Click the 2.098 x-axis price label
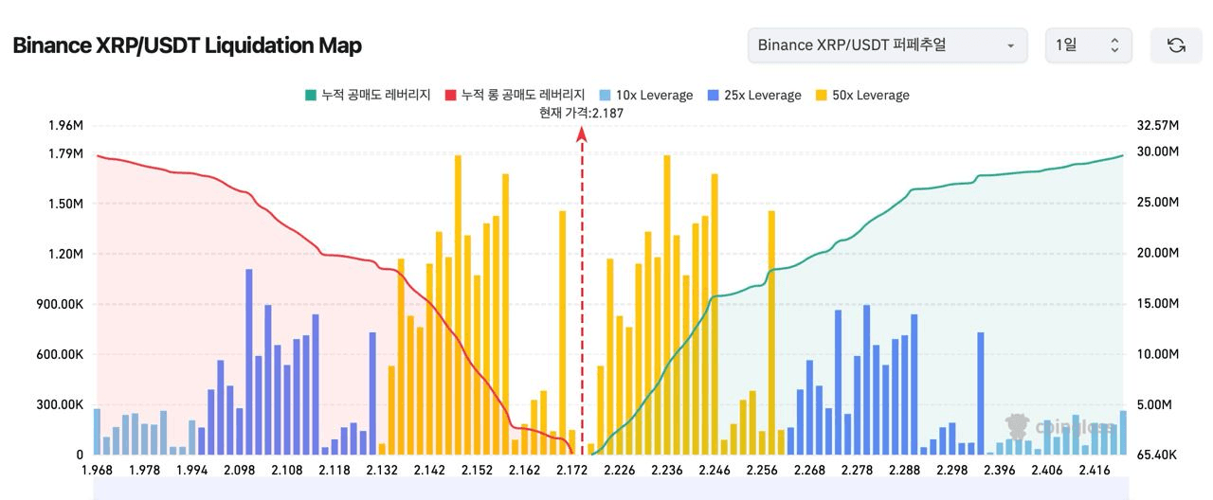Viewport: 1213px width, 500px height. click(x=240, y=471)
